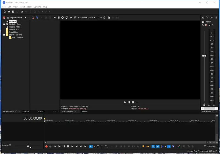
Task: Mute the Master bus
Action: (210, 25)
